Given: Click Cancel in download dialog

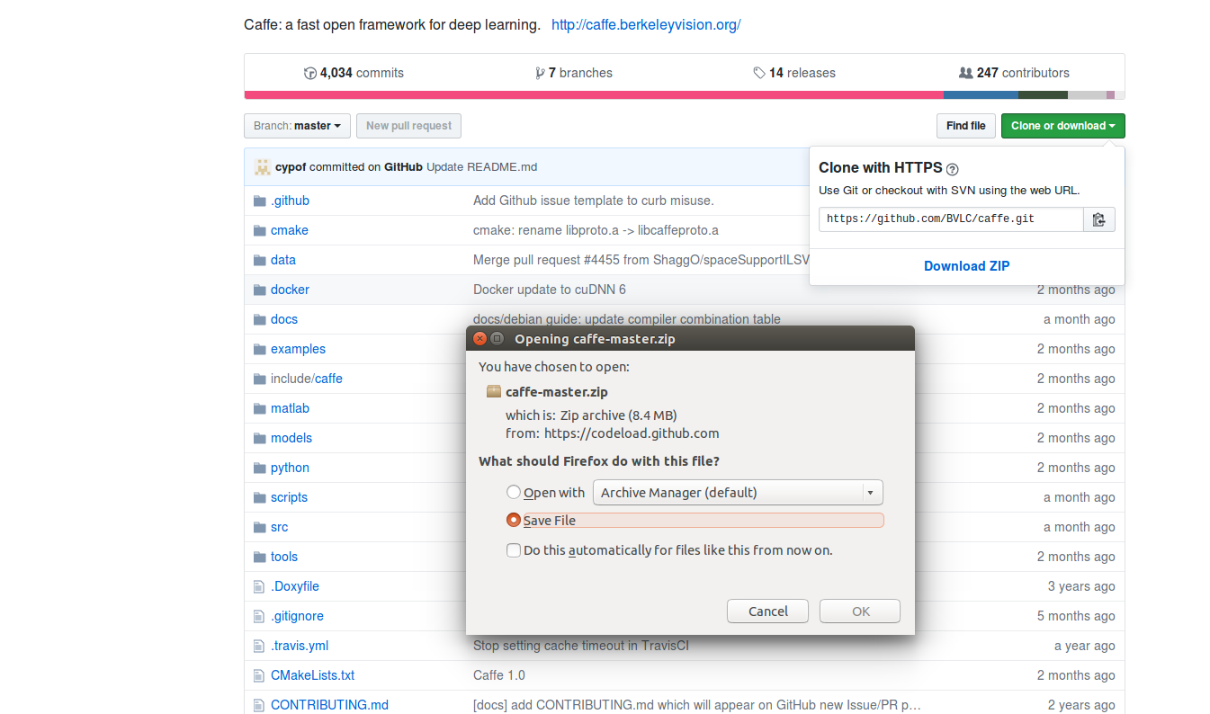Looking at the screenshot, I should [767, 611].
